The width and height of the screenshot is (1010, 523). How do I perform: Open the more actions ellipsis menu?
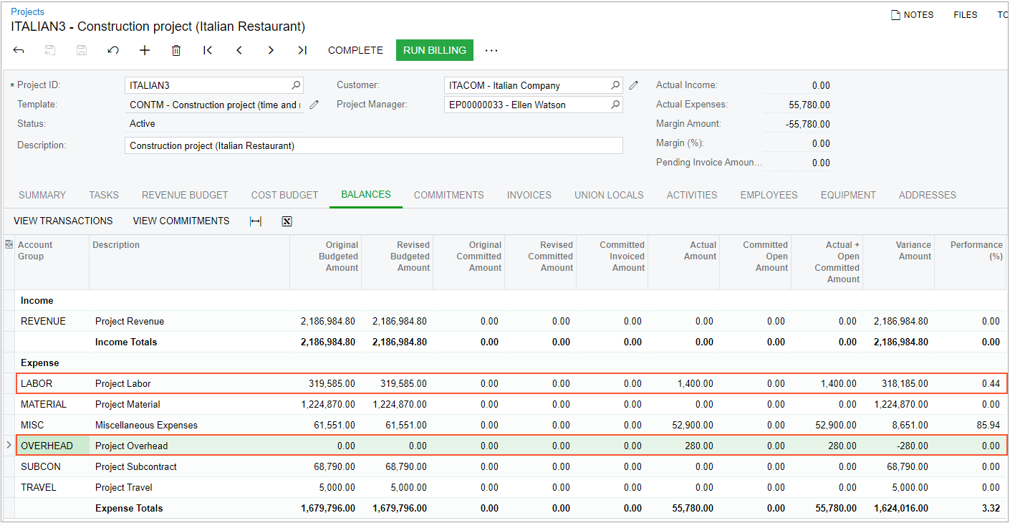(491, 50)
